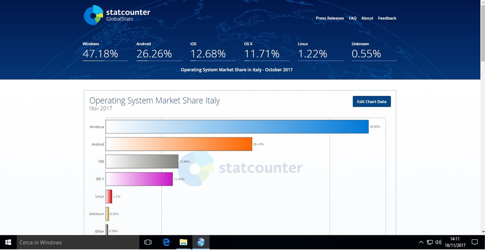485x250 pixels.
Task: Select the iOS 12.68% stat
Action: pyautogui.click(x=213, y=51)
